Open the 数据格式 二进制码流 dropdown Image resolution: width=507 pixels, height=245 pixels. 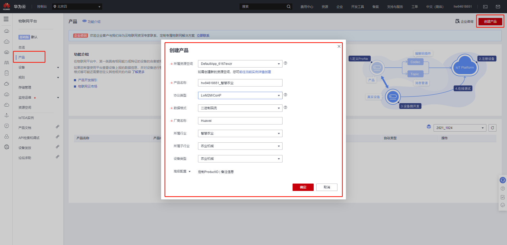click(x=240, y=108)
